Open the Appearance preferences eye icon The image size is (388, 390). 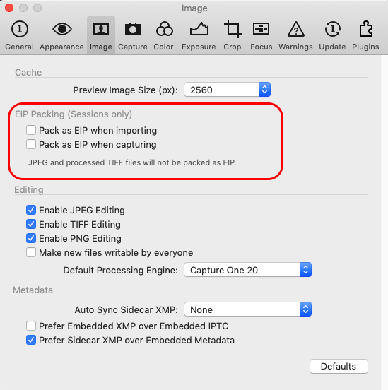pos(61,30)
